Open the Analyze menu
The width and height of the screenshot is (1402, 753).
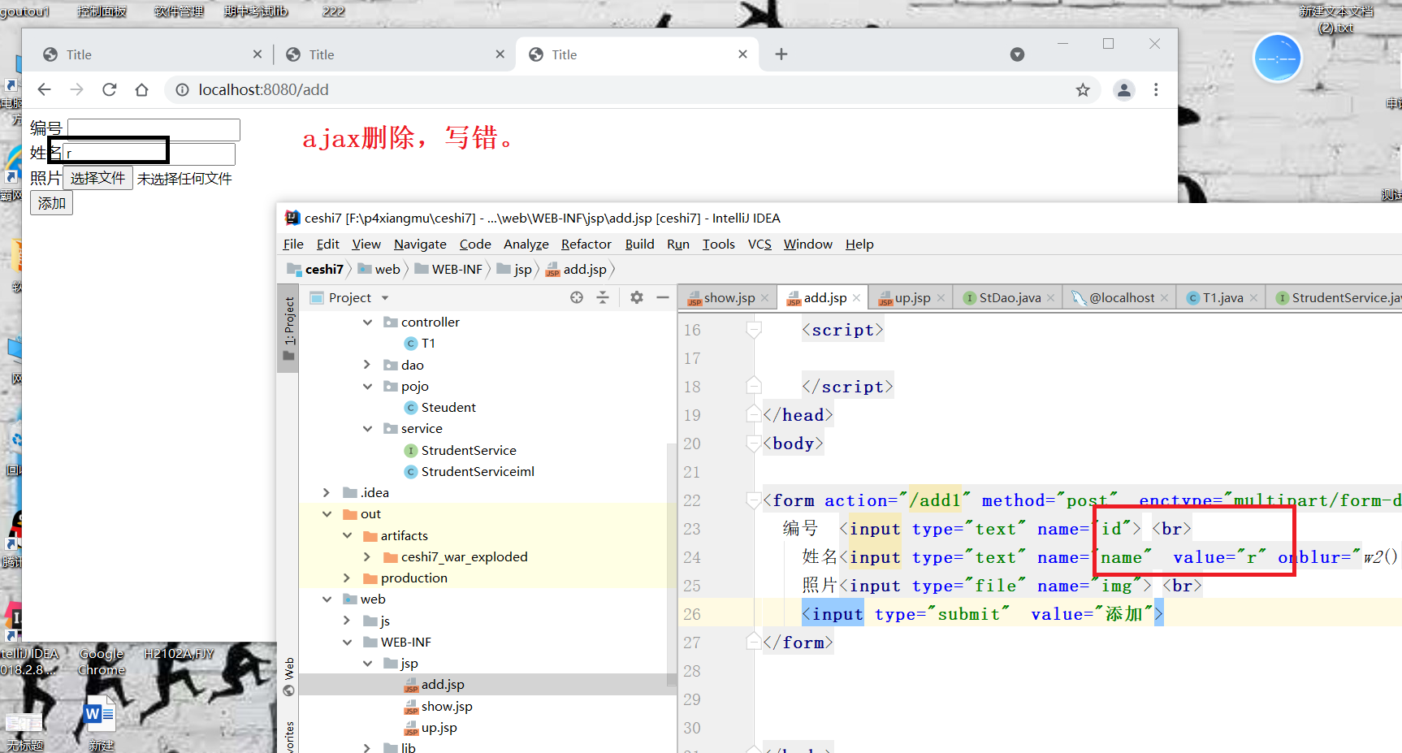(526, 245)
